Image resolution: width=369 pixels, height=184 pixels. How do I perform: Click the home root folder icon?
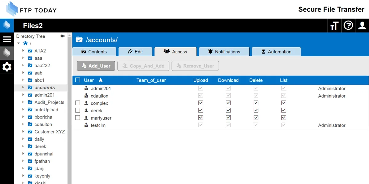point(26,44)
